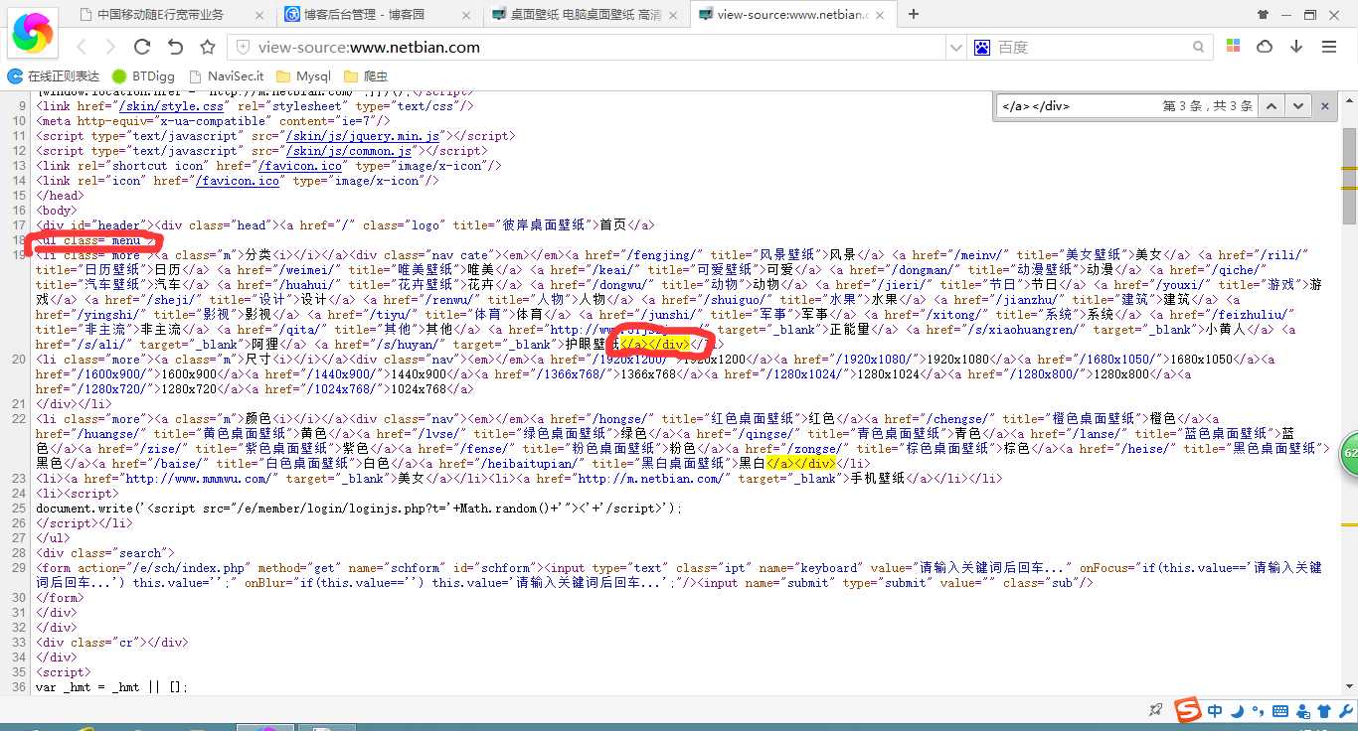1358x731 pixels.
Task: Open the colorful apps grid icon
Action: pos(1233,47)
